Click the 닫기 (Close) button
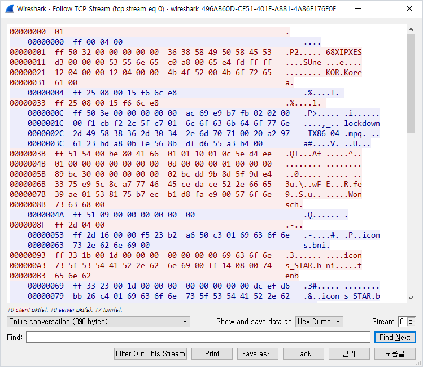The image size is (423, 367). pos(349,353)
